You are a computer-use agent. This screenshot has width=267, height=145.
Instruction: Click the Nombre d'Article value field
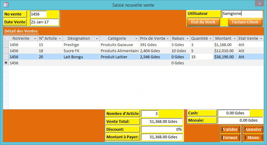point(150,114)
